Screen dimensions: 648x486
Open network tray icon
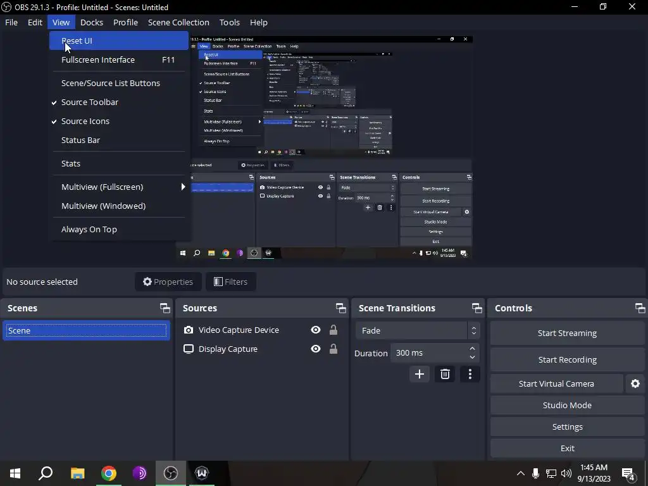click(551, 473)
